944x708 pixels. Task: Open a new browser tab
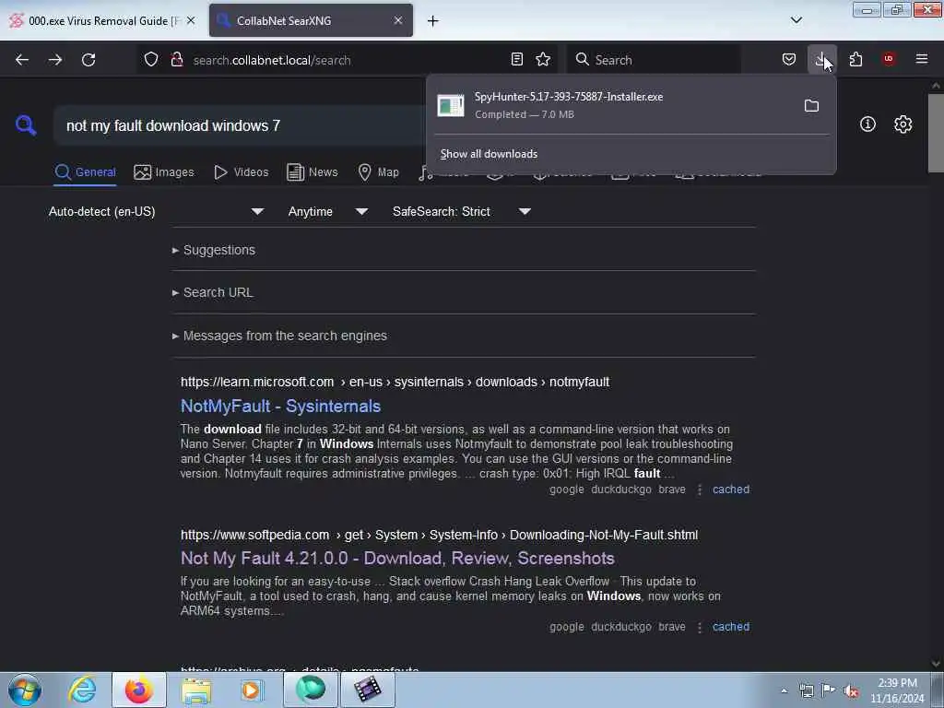[433, 21]
